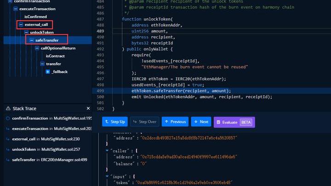The image size is (331, 186).
Task: Expand the _fallback tree node
Action: point(48,72)
